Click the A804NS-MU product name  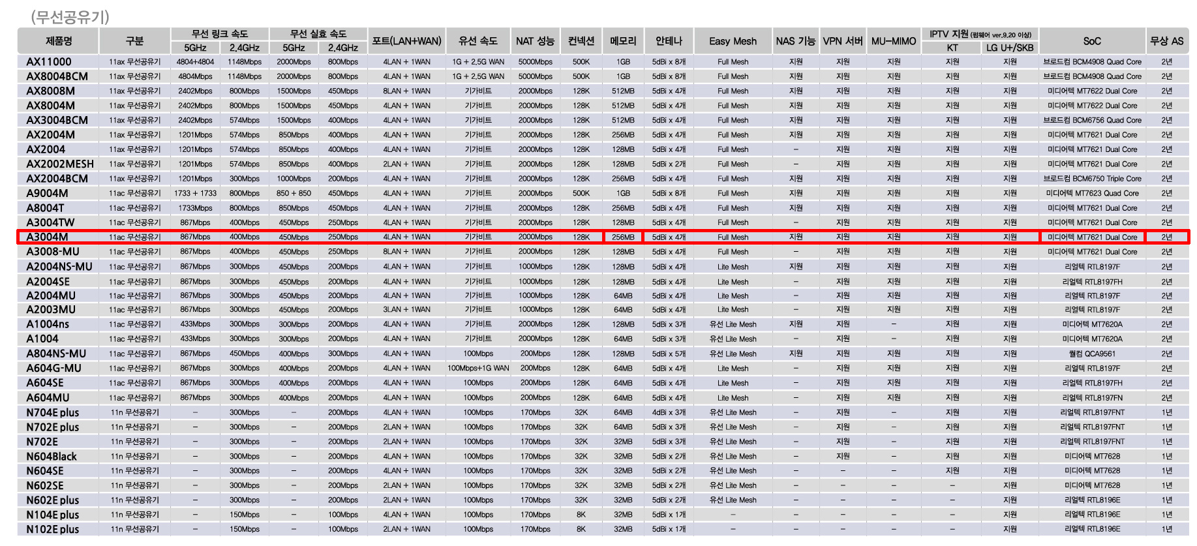point(56,354)
